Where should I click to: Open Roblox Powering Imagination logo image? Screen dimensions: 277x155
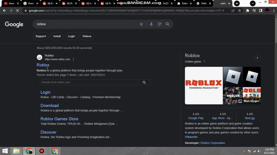[204, 85]
